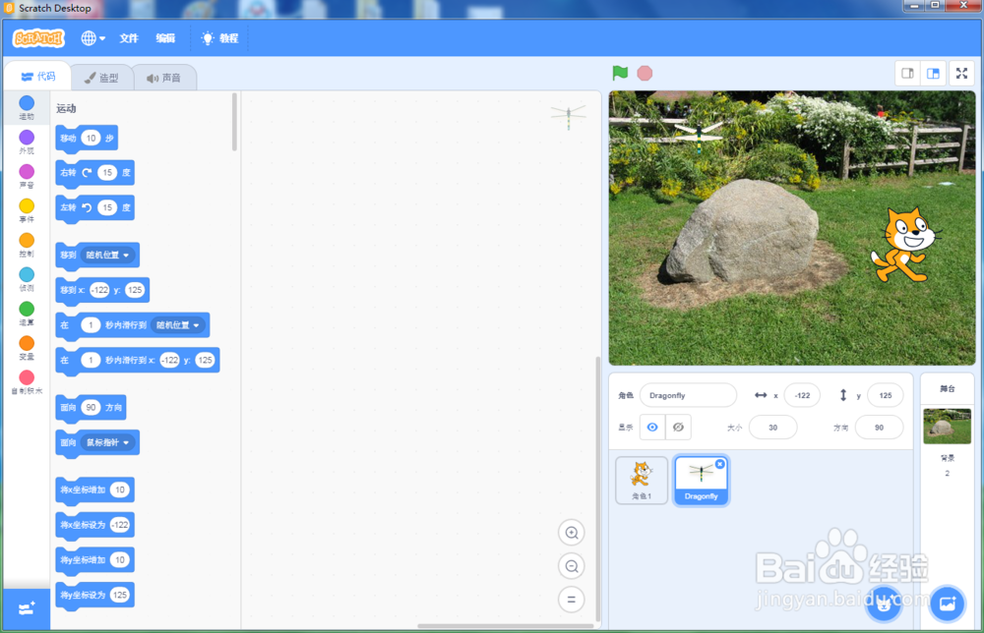Click the sprite name field Dragonfly
Image resolution: width=984 pixels, height=633 pixels.
688,395
